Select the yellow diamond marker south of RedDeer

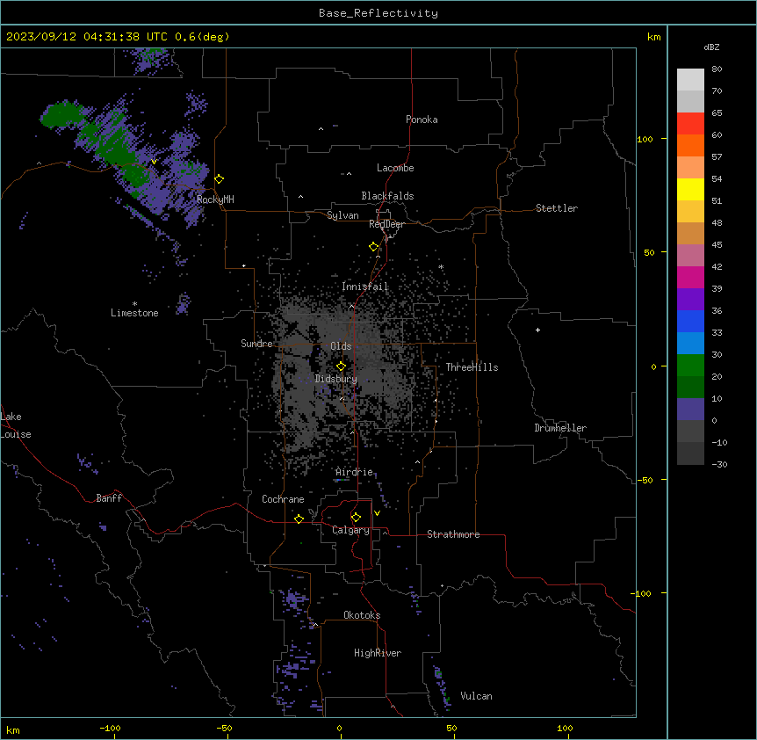coord(374,247)
